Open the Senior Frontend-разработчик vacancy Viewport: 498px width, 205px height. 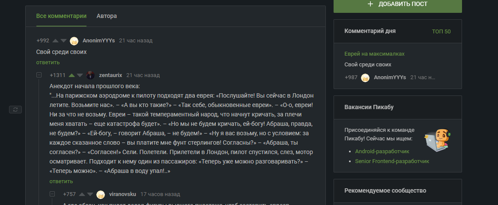tap(392, 161)
